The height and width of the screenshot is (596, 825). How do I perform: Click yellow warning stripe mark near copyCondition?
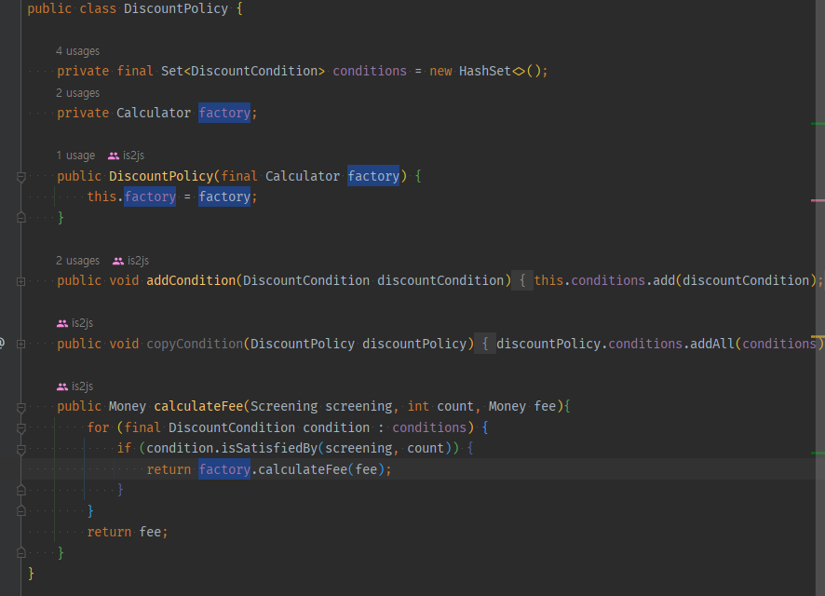coord(818,336)
